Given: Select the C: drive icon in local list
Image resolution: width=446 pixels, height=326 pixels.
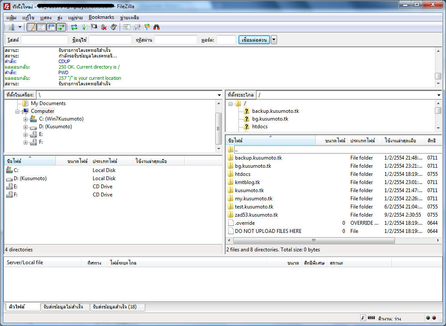Looking at the screenshot, I should pyautogui.click(x=9, y=170).
